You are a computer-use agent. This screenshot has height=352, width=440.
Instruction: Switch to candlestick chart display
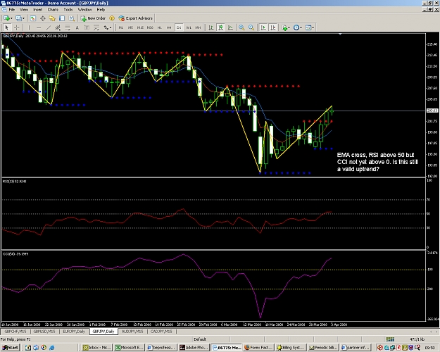[x=221, y=27]
